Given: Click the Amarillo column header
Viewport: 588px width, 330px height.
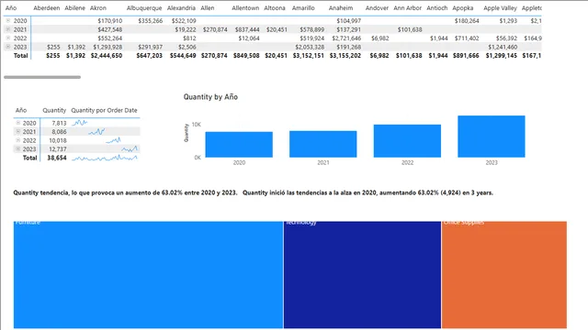Looking at the screenshot, I should [x=303, y=8].
